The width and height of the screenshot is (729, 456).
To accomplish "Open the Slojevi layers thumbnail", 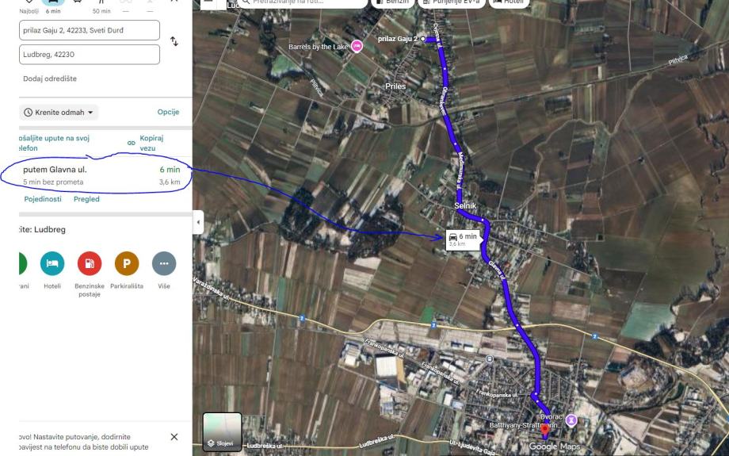I will click(222, 432).
